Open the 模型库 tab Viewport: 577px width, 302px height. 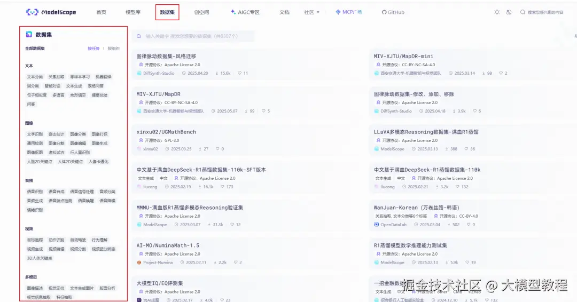[x=133, y=12]
